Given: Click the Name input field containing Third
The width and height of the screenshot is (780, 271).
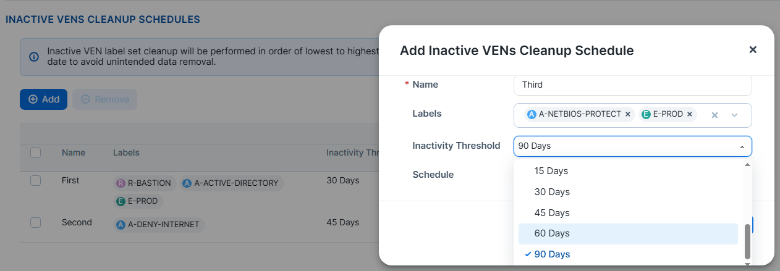Looking at the screenshot, I should [x=632, y=85].
